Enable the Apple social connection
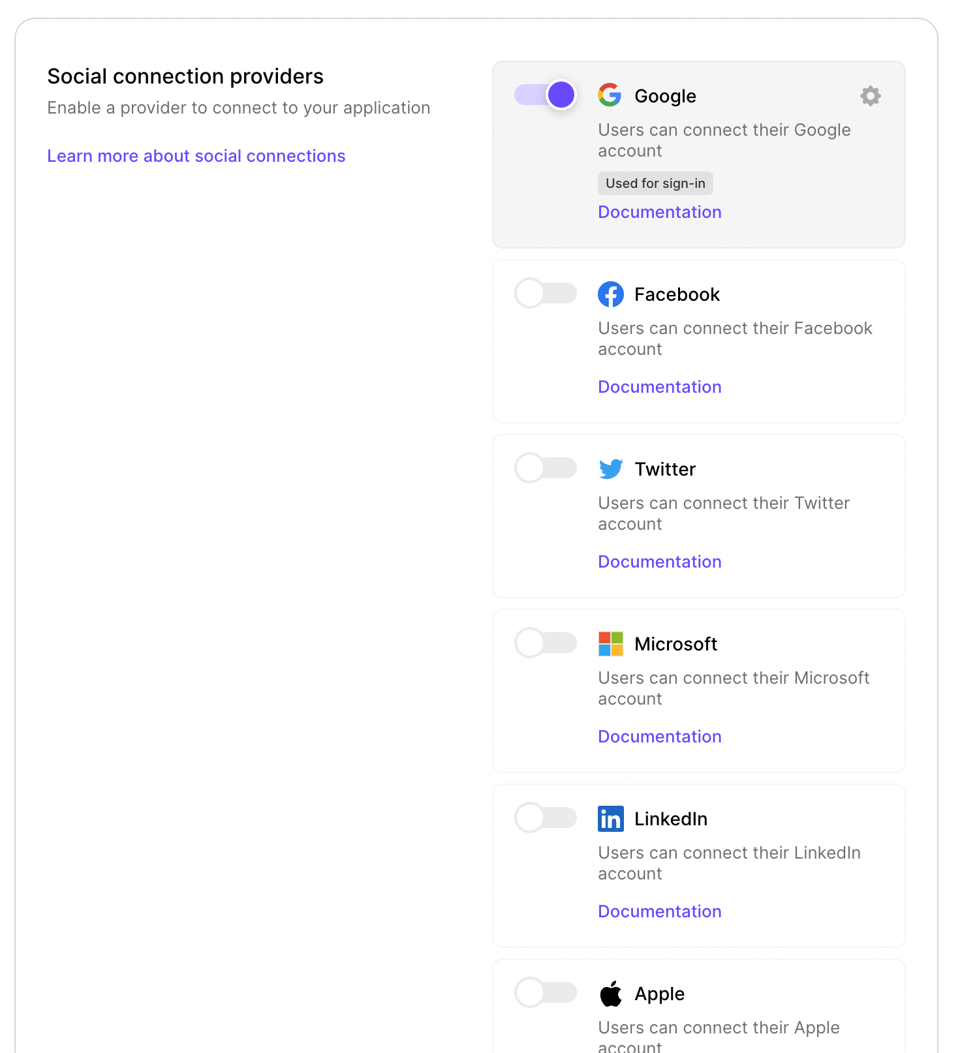Screen dimensions: 962x1053 coord(546,992)
